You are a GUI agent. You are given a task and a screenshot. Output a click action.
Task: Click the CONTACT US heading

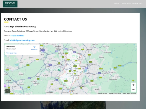point(15,19)
